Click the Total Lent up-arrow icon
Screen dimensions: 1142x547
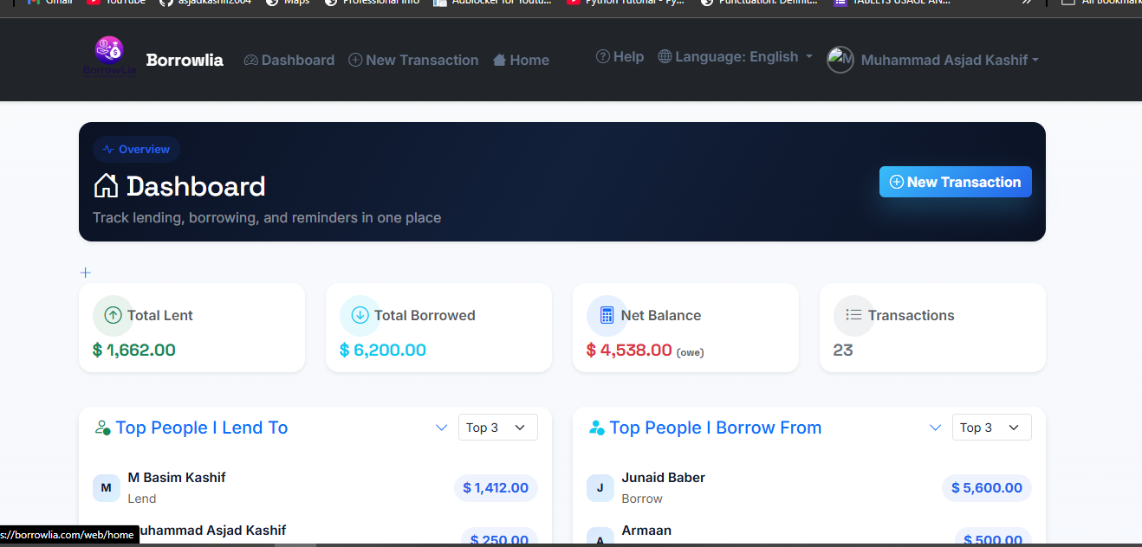113,316
